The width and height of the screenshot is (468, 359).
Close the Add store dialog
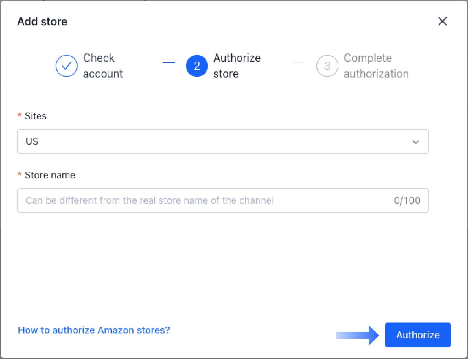pyautogui.click(x=442, y=21)
